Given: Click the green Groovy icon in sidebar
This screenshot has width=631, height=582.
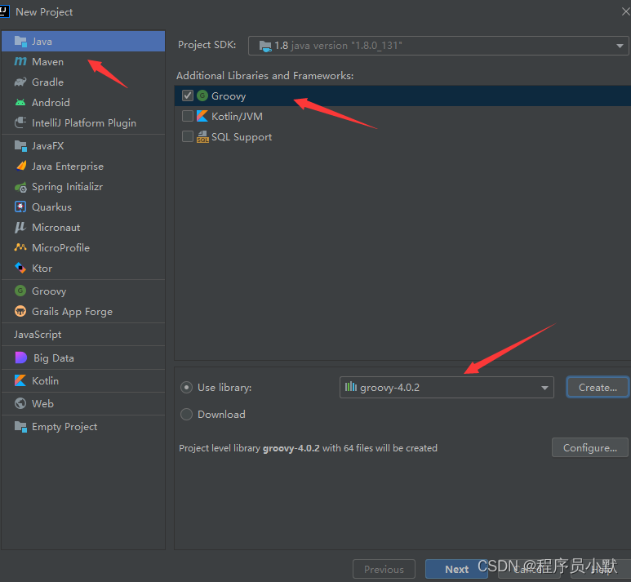Looking at the screenshot, I should coord(20,291).
